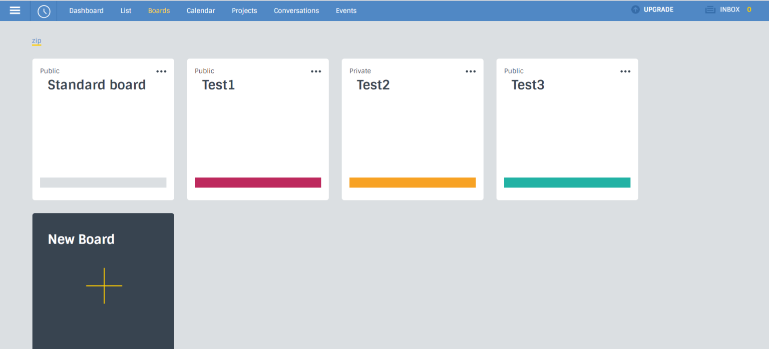
Task: Open the Inbox envelope icon
Action: click(710, 9)
